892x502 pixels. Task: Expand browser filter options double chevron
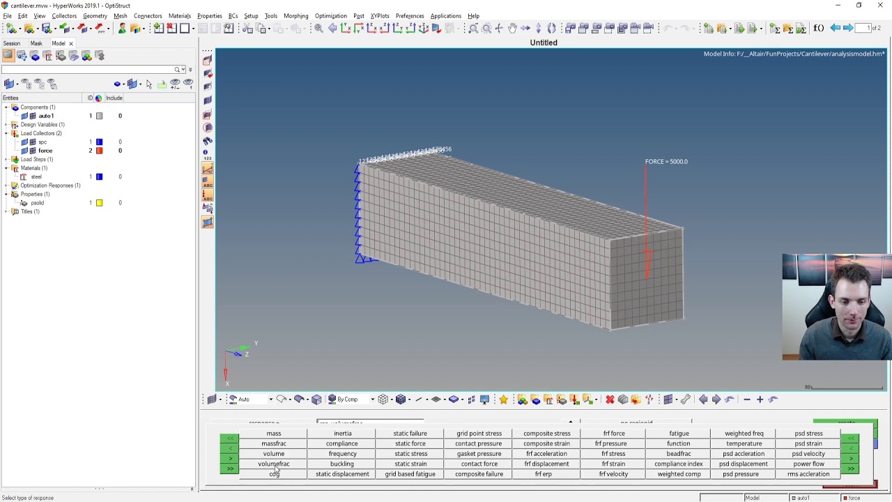tap(190, 70)
